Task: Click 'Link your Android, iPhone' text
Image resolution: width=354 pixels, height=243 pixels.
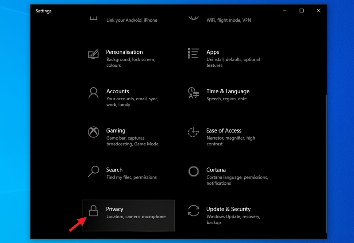Action: [x=132, y=20]
